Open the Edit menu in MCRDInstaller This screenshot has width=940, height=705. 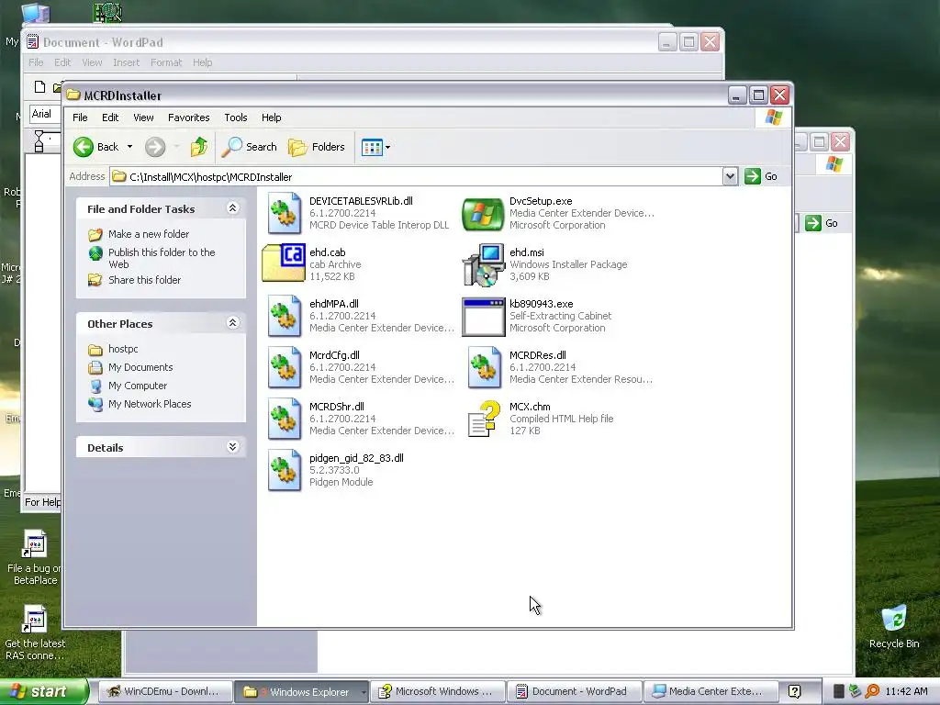point(110,117)
